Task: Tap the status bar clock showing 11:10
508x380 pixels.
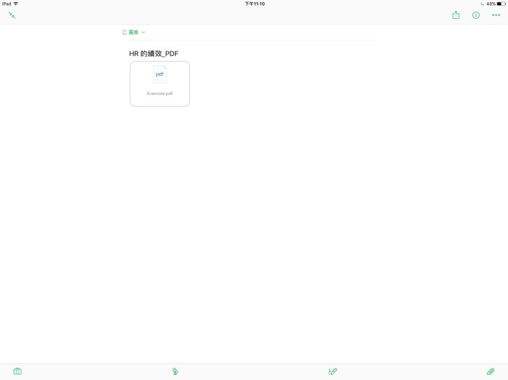Action: point(254,4)
